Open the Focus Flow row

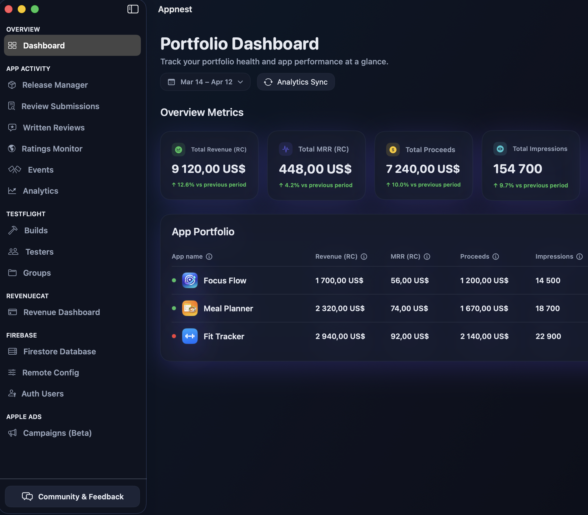tap(380, 280)
